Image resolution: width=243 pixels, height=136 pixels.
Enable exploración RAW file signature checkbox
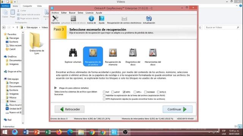(x=104, y=96)
